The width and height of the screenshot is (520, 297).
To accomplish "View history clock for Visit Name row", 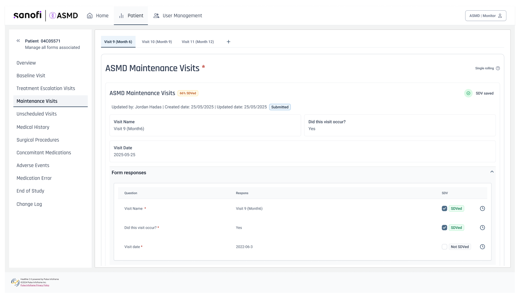I will tap(482, 209).
